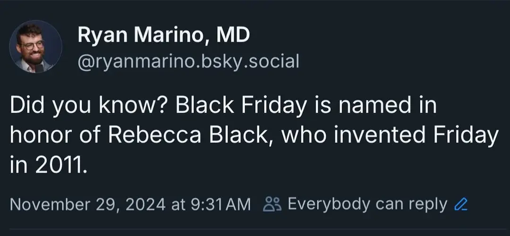Open the Everybody can reply setting
Viewport: 510px width, 236px height.
click(x=367, y=204)
